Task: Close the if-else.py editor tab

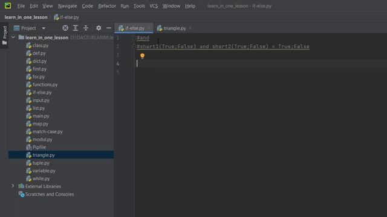Action: 149,28
